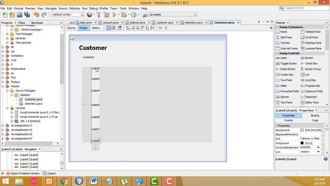The height and width of the screenshot is (186, 330).
Task: Click the Clean and Build Project icon
Action: pos(107,15)
